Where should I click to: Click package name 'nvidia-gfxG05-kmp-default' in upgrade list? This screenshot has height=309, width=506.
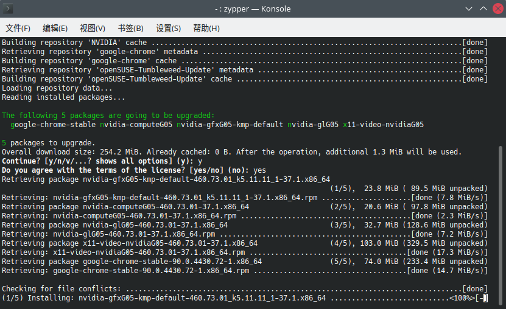pyautogui.click(x=230, y=125)
